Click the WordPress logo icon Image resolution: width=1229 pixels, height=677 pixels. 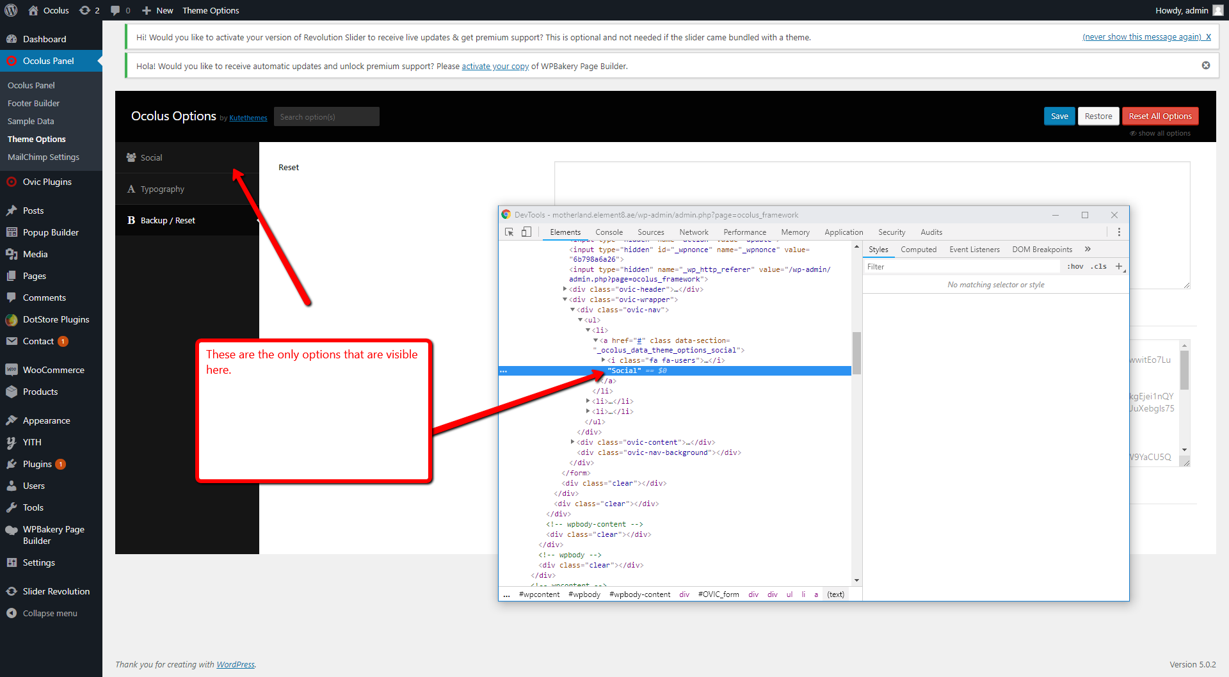click(11, 10)
